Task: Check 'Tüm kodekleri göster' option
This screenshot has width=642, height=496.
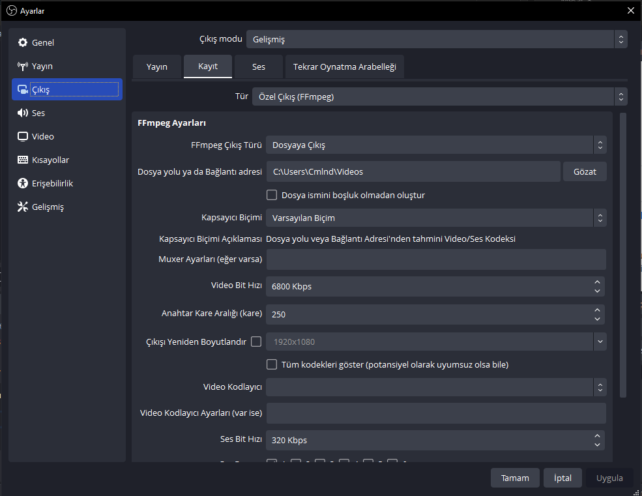Action: tap(272, 364)
